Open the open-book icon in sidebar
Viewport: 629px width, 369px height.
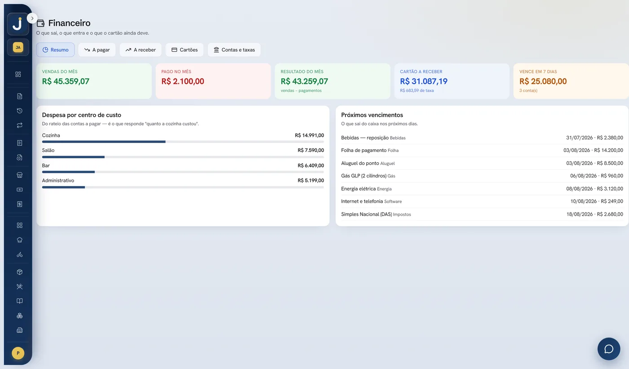(x=19, y=301)
